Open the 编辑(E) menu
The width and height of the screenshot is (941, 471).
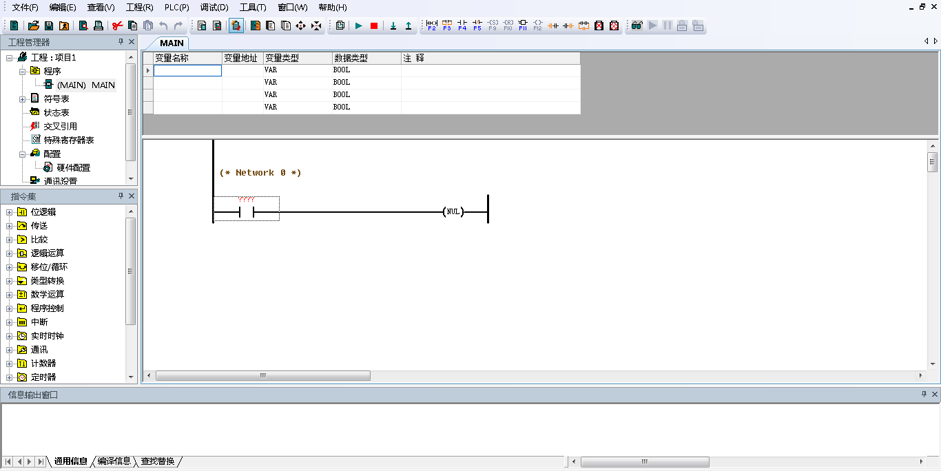point(63,8)
